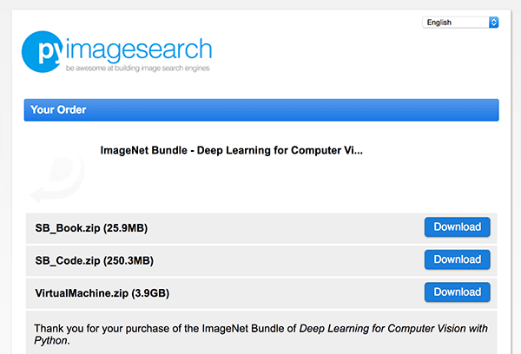Click the faded product thumbnail placeholder
The width and height of the screenshot is (521, 354).
57,178
